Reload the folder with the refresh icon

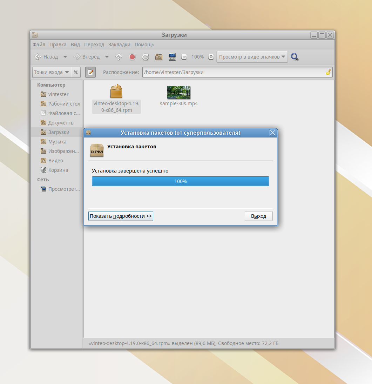point(146,57)
